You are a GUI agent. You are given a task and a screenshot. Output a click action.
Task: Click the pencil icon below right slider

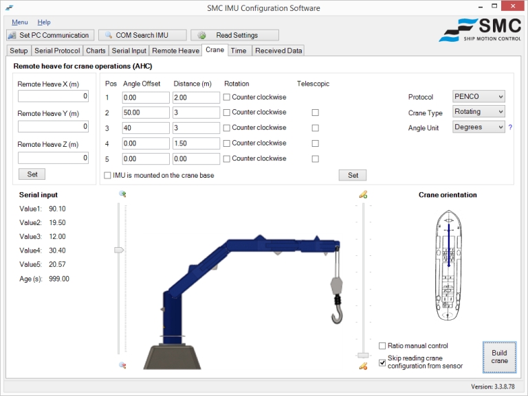(x=363, y=366)
